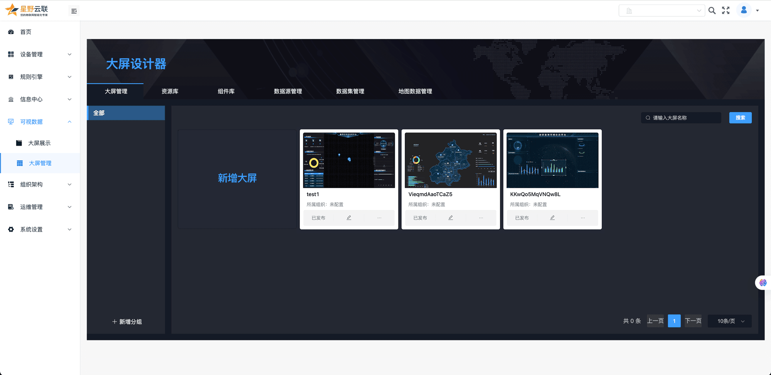Expand the 设备管理 sidebar menu
The image size is (771, 375).
tap(40, 54)
